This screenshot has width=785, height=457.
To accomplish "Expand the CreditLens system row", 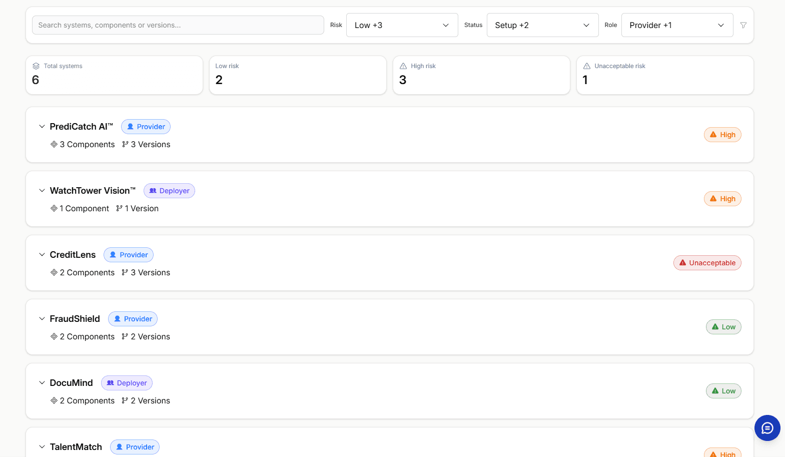I will (x=42, y=255).
